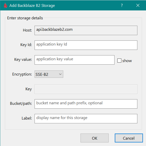This screenshot has height=146, width=146.
Task: Click the 'Enter storage details' group title
Action: pos(25,18)
